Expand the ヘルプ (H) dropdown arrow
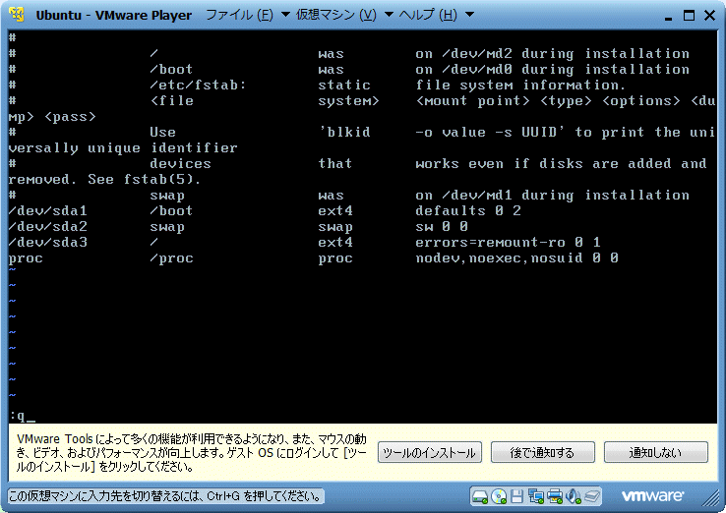 point(468,15)
